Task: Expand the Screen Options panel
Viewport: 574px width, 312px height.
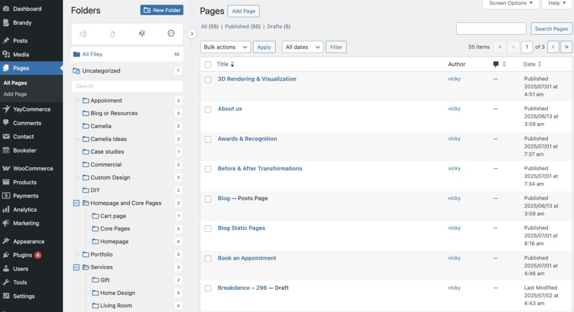Action: click(511, 3)
